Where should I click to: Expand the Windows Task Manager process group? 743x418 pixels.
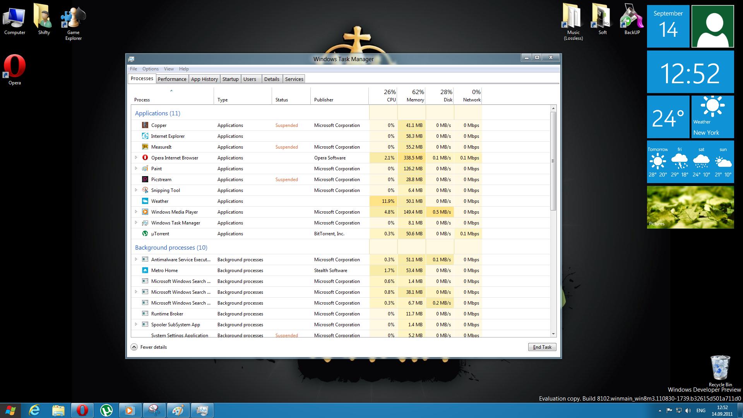[x=136, y=223]
